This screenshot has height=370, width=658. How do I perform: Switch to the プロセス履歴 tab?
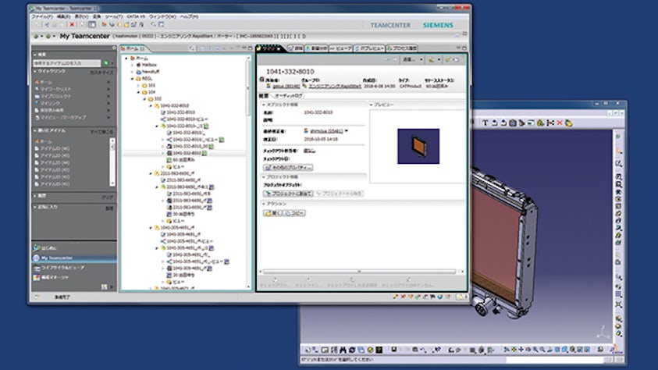402,48
